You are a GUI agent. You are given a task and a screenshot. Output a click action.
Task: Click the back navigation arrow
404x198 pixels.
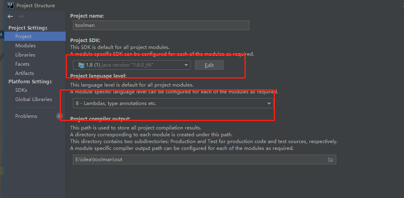10,16
